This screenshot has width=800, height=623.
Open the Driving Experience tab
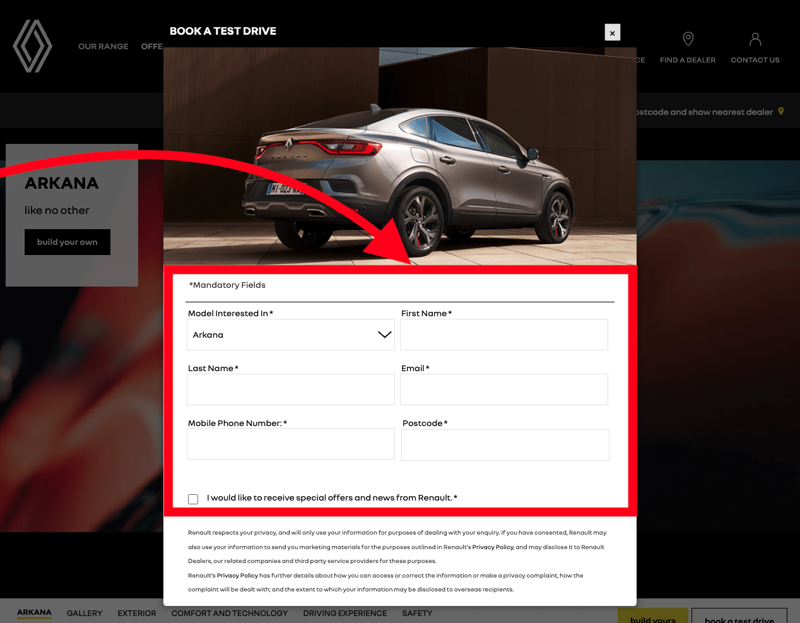[345, 613]
